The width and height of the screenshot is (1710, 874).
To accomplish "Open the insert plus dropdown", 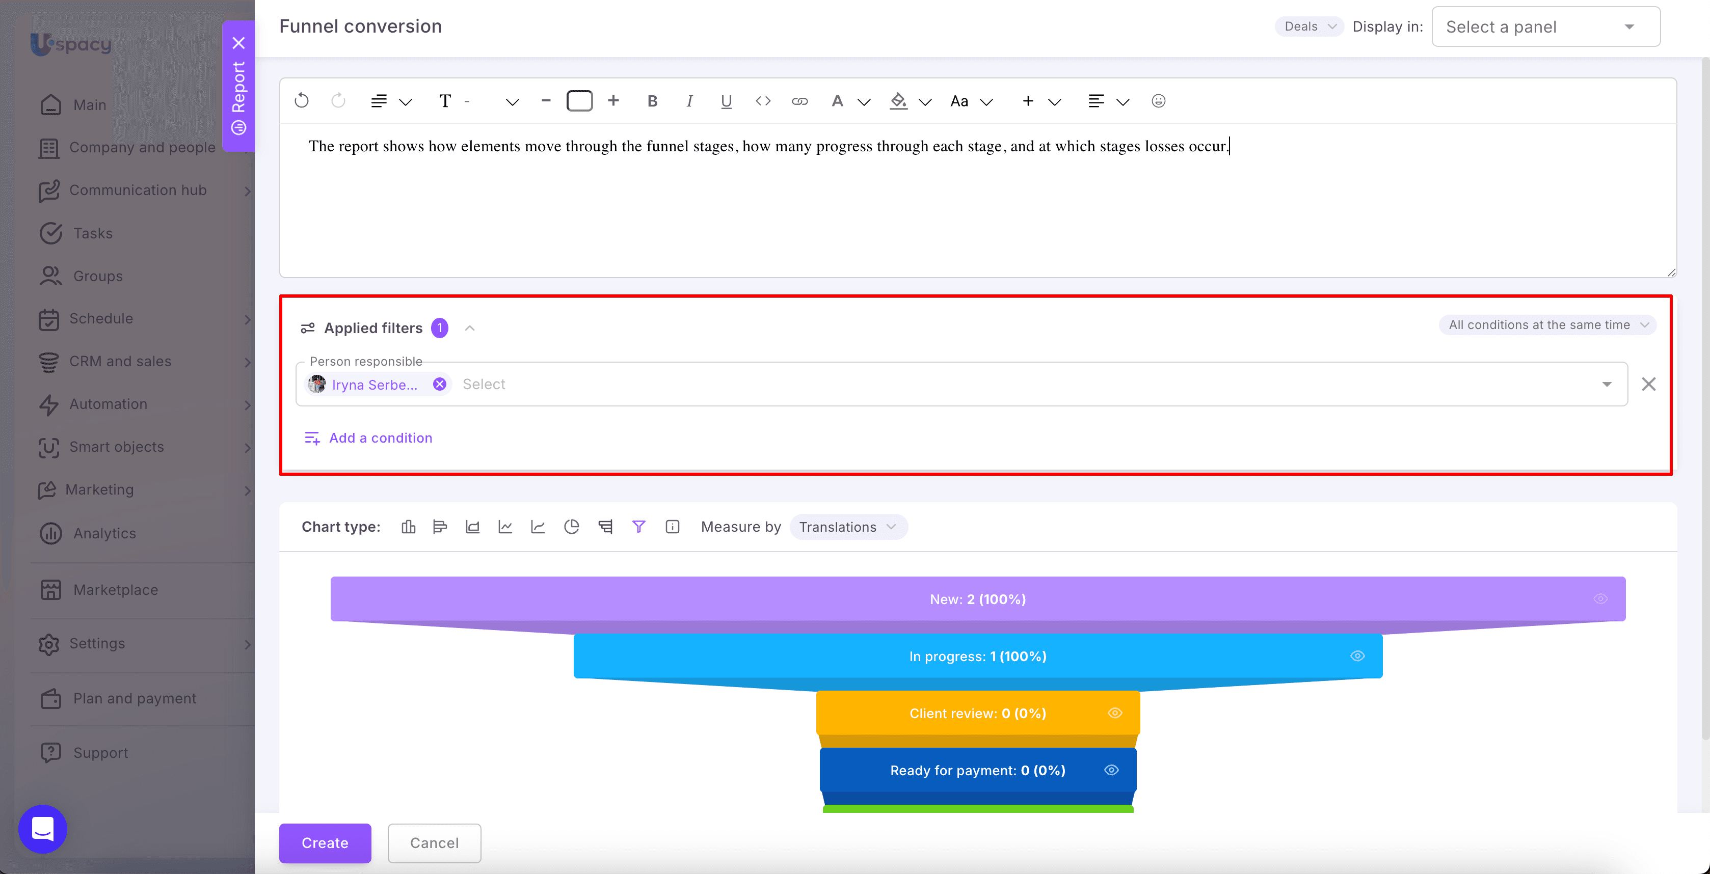I will pos(1041,101).
